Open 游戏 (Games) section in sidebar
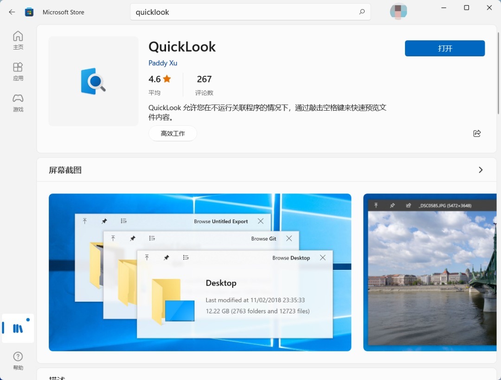 coord(18,102)
